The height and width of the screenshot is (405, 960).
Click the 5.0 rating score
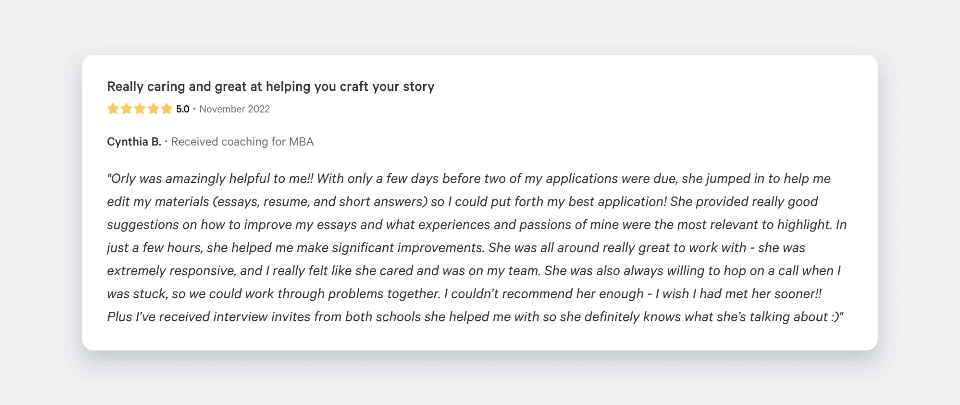182,109
